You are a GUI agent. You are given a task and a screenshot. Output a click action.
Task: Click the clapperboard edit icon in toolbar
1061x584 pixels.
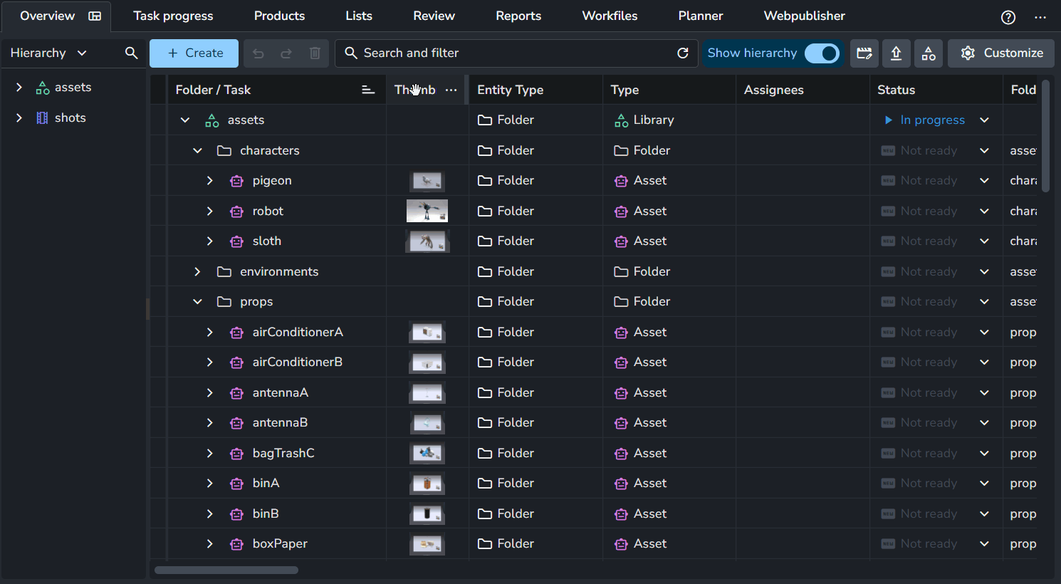tap(864, 53)
